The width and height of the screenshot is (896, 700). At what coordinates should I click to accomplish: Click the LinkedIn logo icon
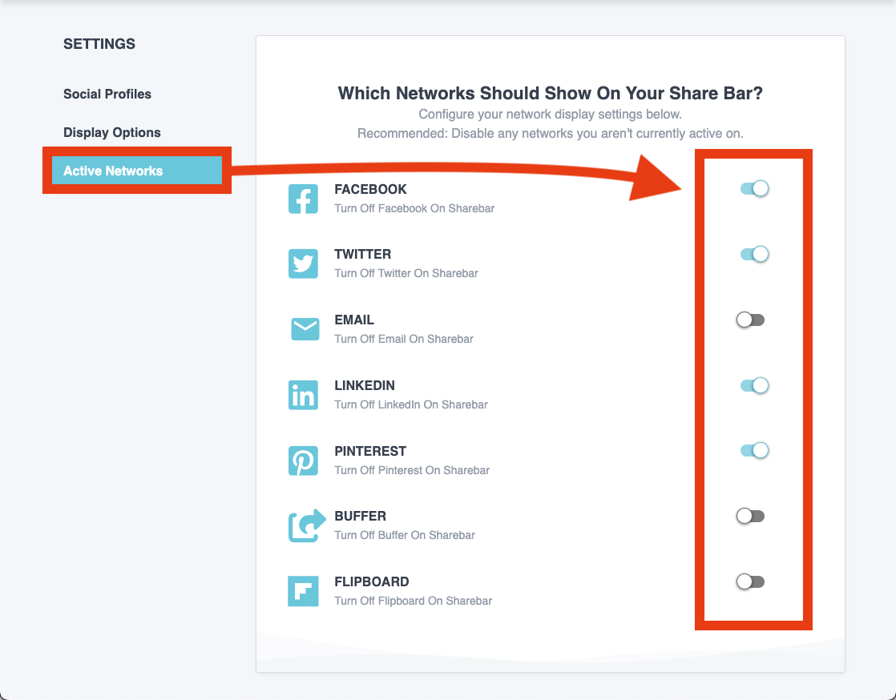(x=304, y=395)
